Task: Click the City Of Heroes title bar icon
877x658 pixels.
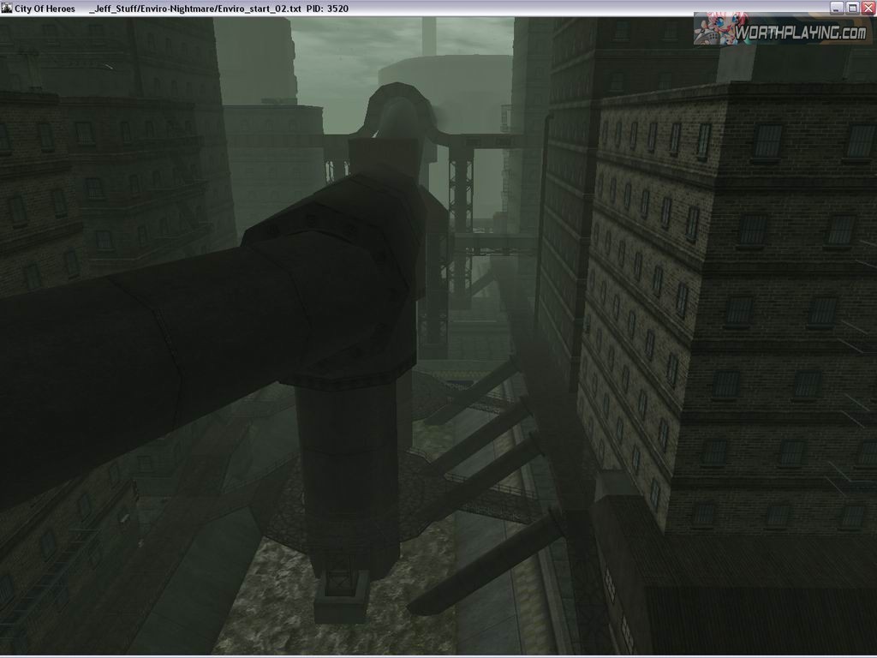Action: [x=7, y=8]
